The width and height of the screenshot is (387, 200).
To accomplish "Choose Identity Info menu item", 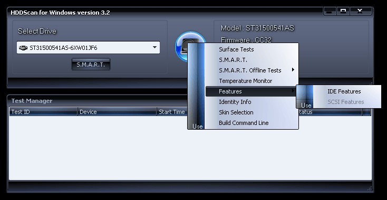I will (251, 102).
